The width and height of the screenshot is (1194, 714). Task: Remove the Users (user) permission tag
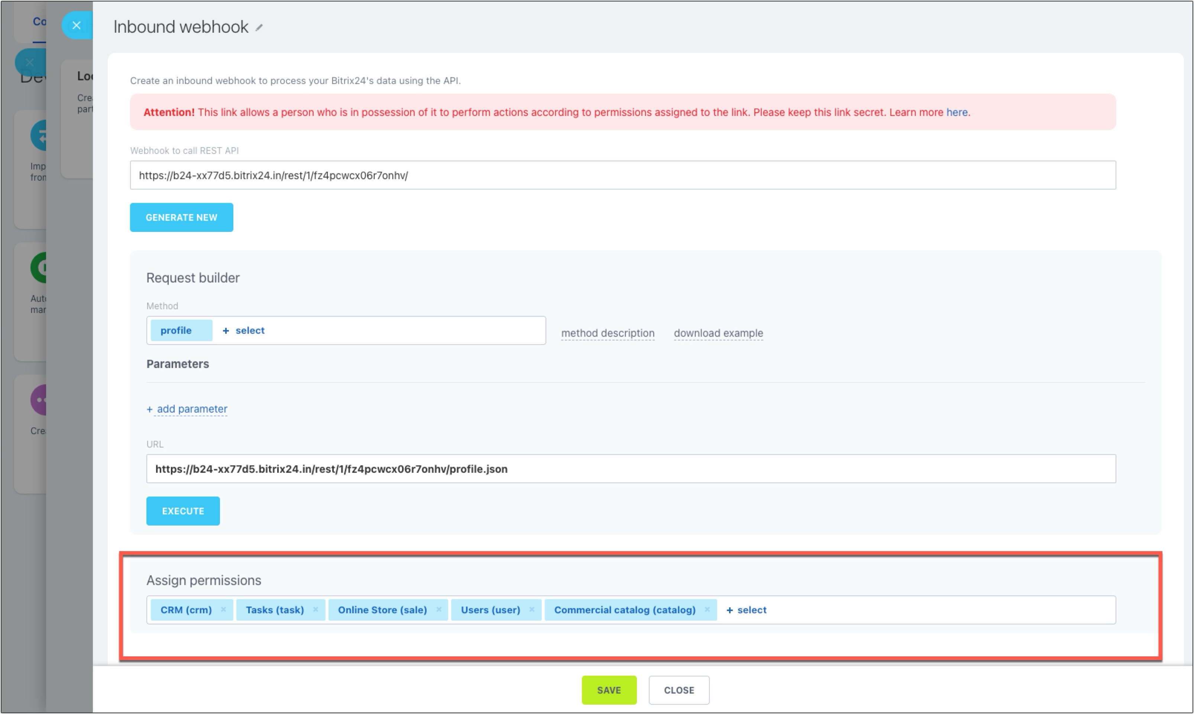[531, 610]
